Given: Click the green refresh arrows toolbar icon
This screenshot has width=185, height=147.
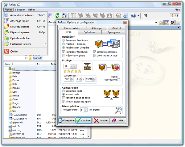Looking at the screenshot, I should point(57,16).
